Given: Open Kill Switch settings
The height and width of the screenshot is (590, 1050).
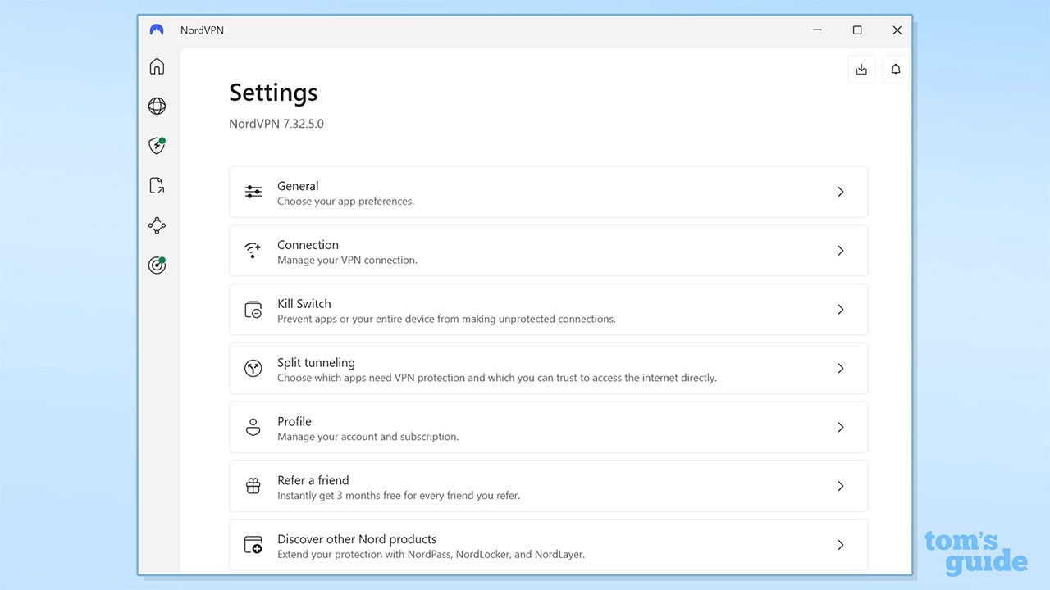Looking at the screenshot, I should 548,310.
